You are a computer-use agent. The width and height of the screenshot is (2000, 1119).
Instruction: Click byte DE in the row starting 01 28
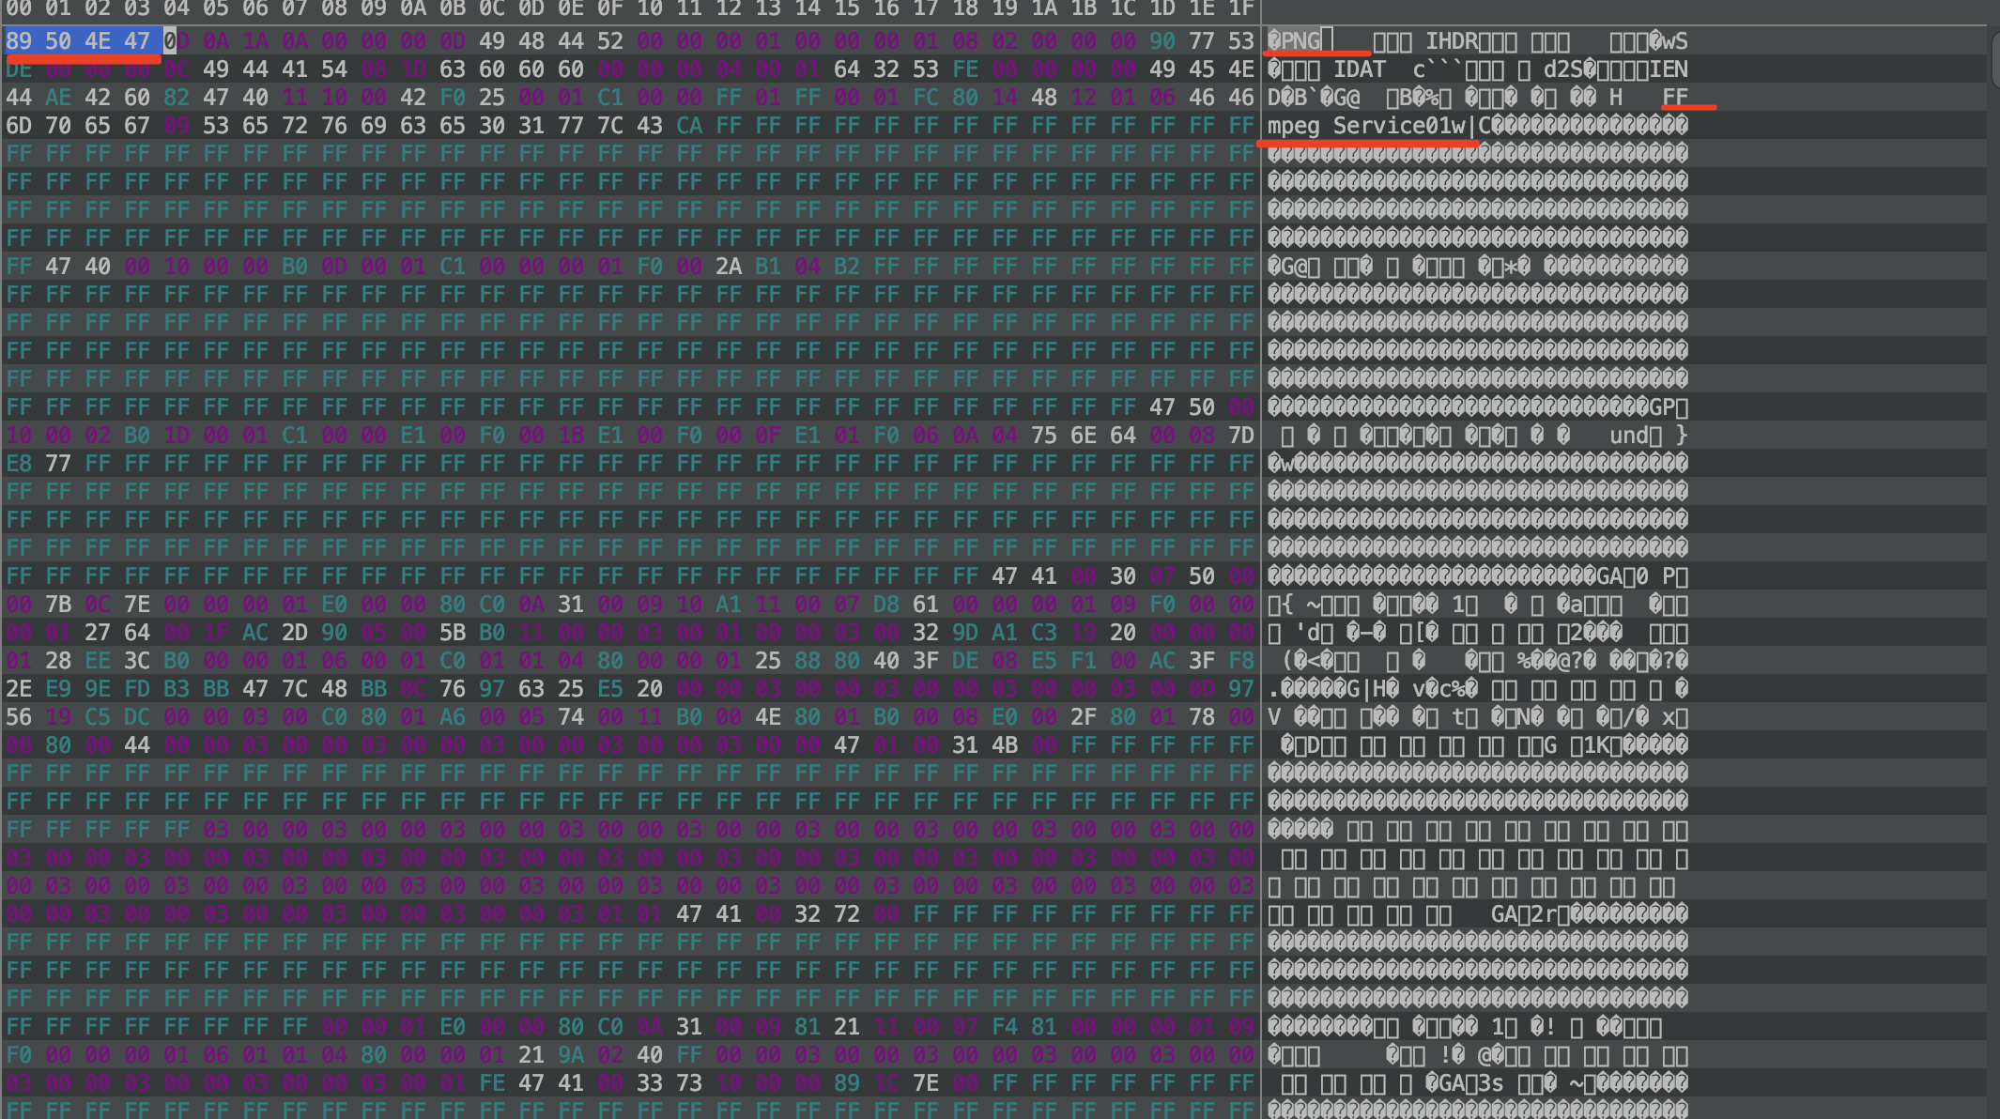pyautogui.click(x=965, y=661)
